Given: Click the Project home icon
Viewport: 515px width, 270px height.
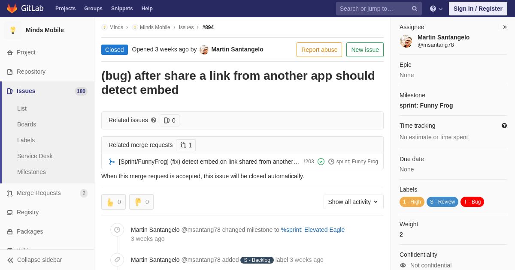Looking at the screenshot, I should pos(10,53).
